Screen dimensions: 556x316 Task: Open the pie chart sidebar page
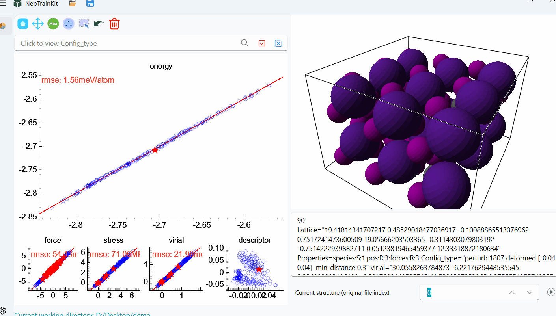pos(3,26)
